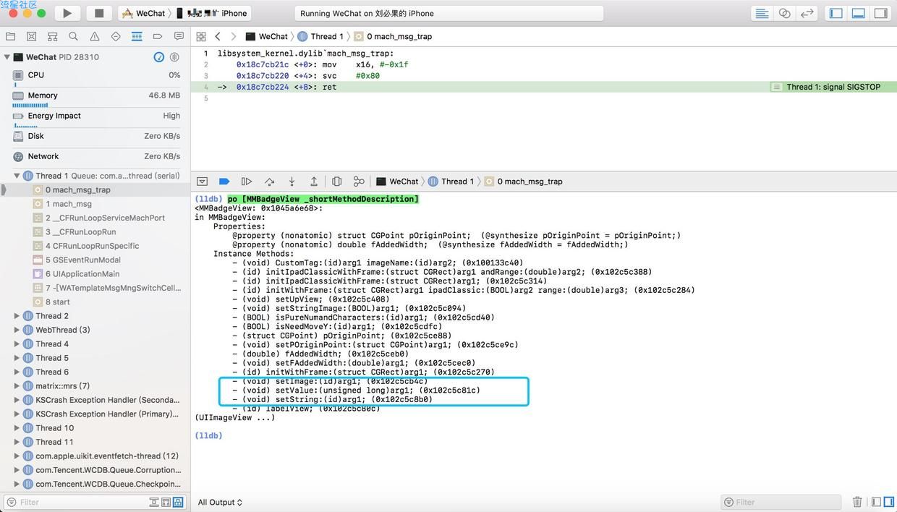Open the Source Control navigator
Screen dimensions: 897x512
tap(31, 36)
